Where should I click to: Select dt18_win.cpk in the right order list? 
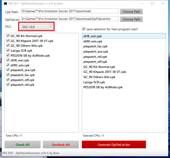coord(124,36)
